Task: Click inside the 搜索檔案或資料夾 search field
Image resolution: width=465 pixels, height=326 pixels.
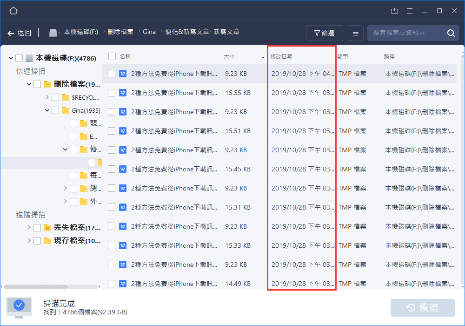Action: coord(409,33)
